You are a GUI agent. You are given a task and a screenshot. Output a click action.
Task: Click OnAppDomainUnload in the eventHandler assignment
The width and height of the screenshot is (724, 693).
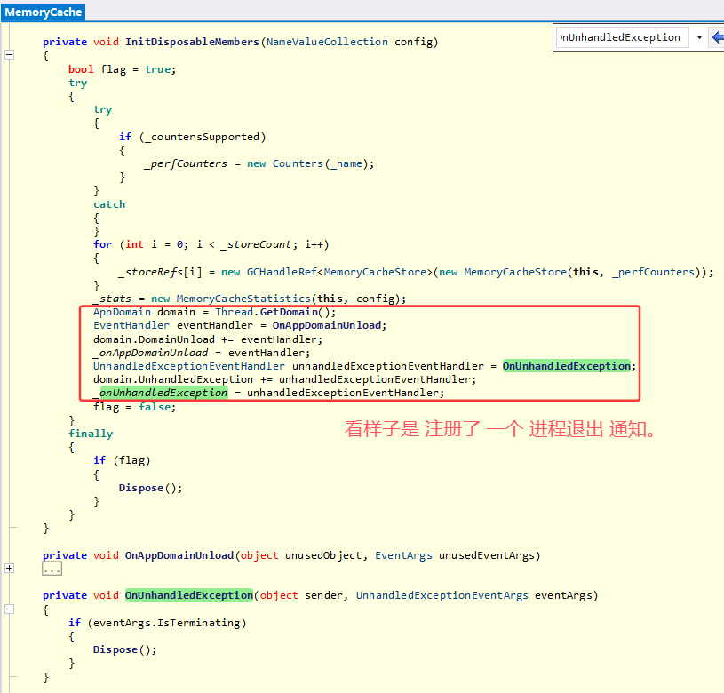[326, 325]
